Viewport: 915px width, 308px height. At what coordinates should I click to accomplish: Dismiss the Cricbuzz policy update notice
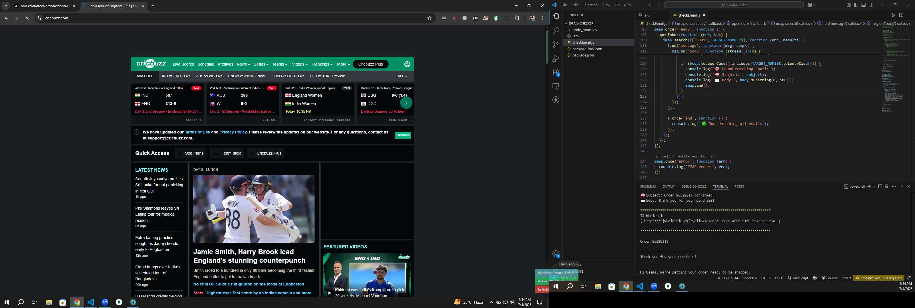coord(403,135)
